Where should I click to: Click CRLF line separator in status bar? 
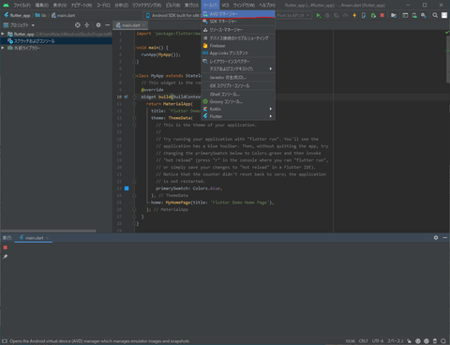363,341
